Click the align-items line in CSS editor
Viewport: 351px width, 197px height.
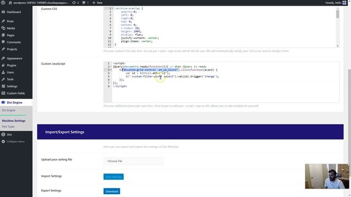[x=137, y=42]
